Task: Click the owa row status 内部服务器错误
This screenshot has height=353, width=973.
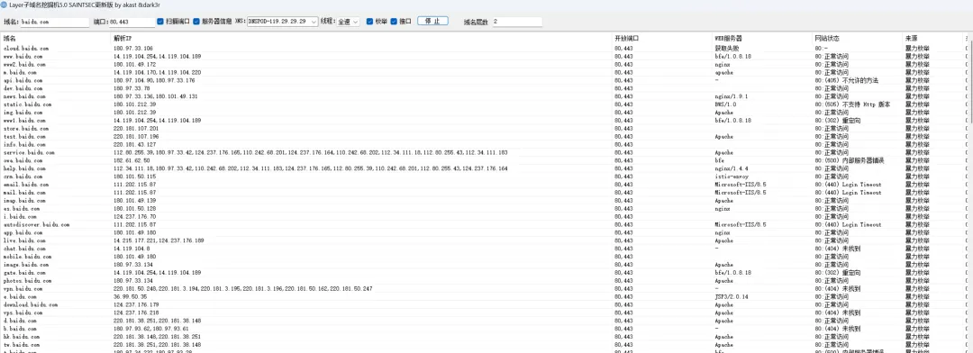Action: tap(849, 160)
